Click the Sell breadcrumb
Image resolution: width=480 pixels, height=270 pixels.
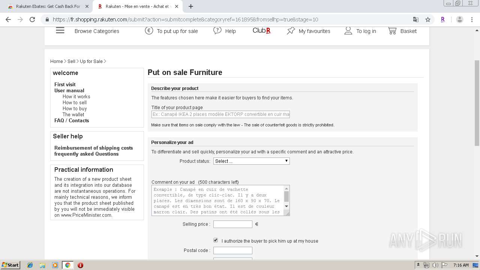[71, 61]
